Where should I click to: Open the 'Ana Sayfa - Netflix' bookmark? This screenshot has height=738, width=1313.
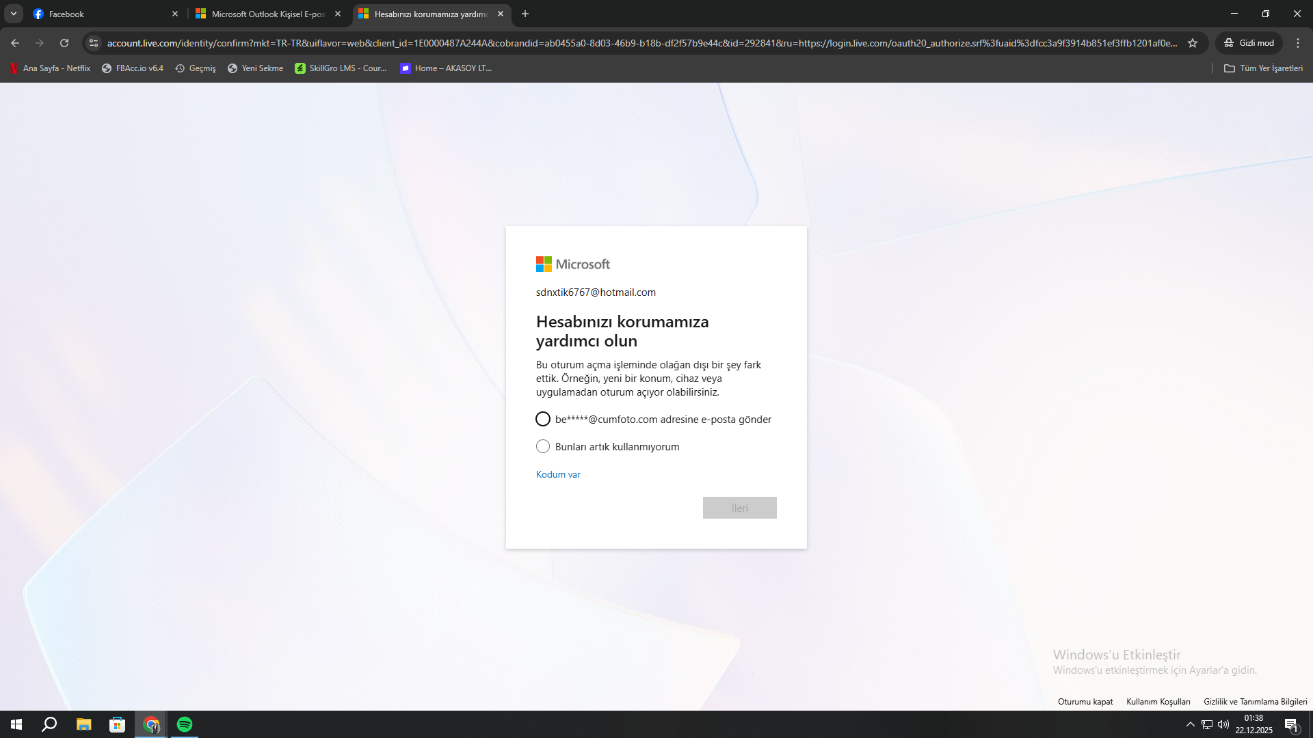(x=50, y=68)
